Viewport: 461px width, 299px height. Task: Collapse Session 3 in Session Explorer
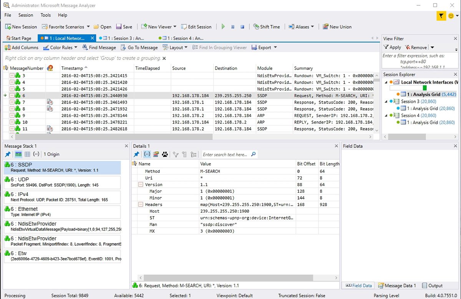pyautogui.click(x=386, y=101)
